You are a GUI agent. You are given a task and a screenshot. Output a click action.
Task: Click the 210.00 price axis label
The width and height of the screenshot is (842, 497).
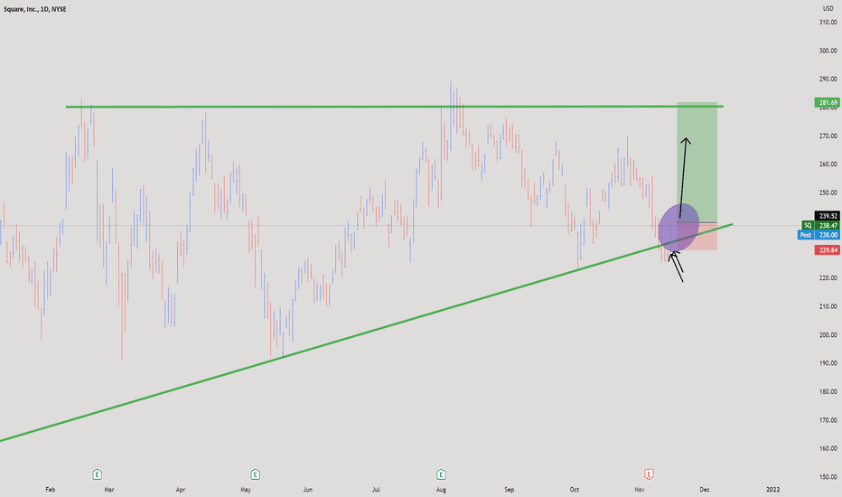[828, 306]
